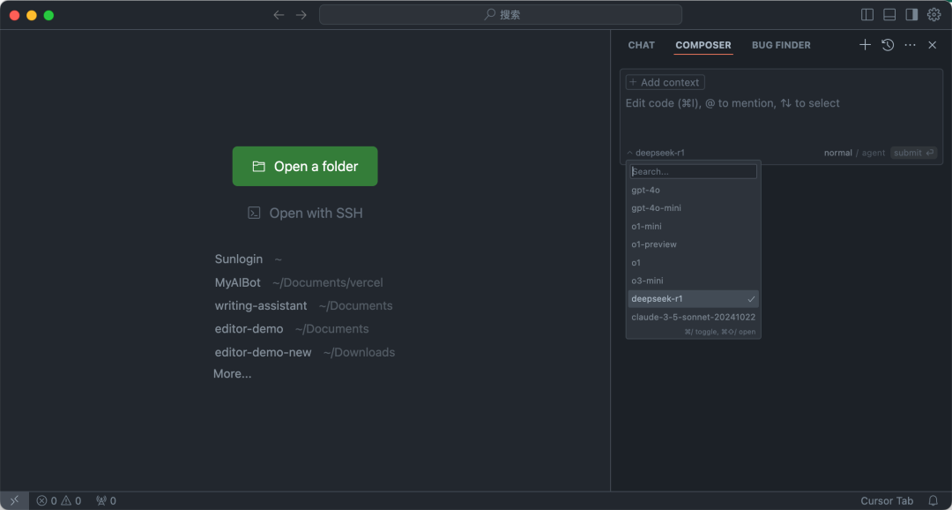Switch composer to normal mode

pos(838,153)
